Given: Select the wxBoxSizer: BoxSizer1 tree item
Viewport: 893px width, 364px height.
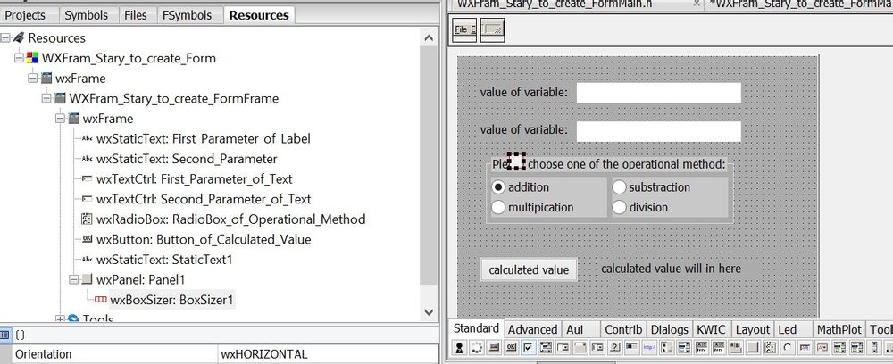Looking at the screenshot, I should (x=171, y=300).
